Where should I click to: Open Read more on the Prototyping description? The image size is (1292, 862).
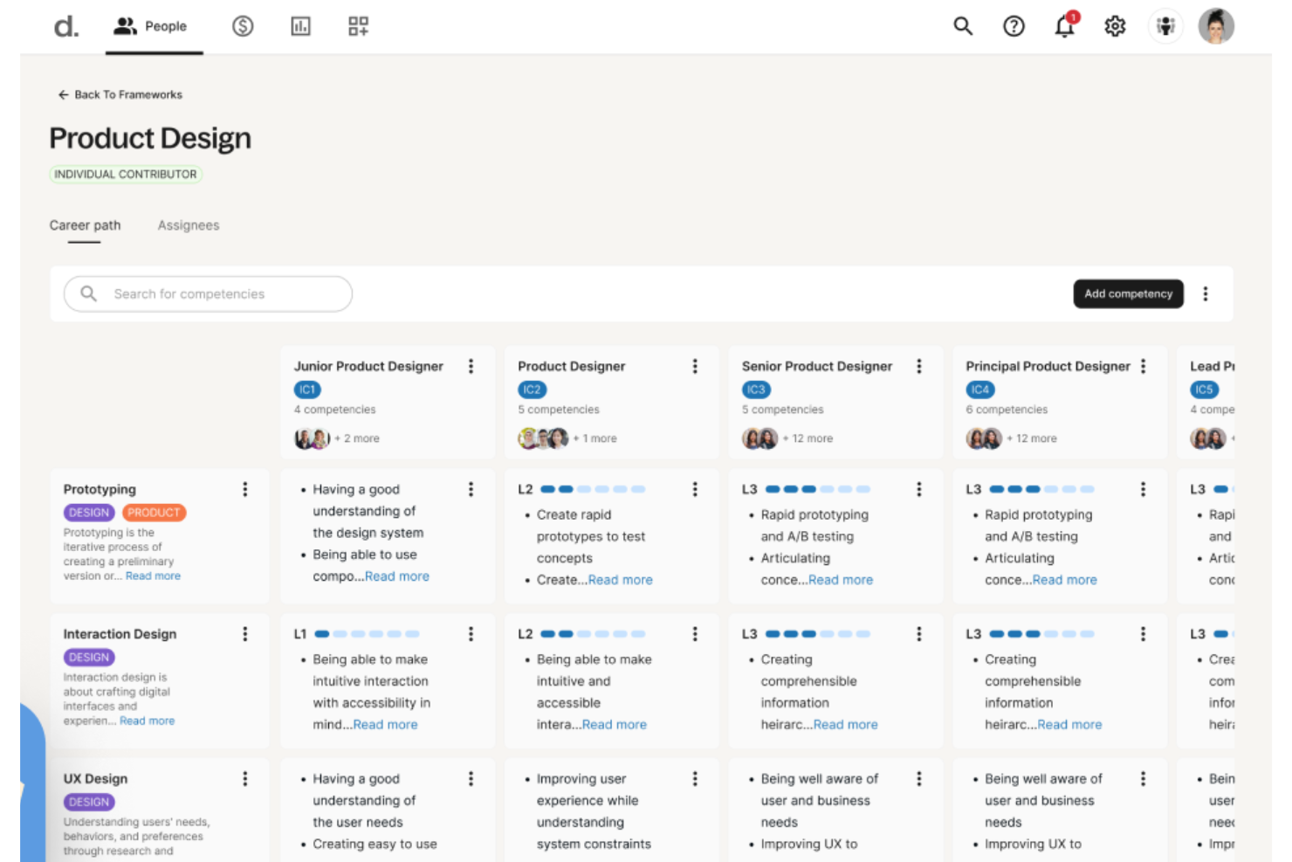pyautogui.click(x=153, y=576)
